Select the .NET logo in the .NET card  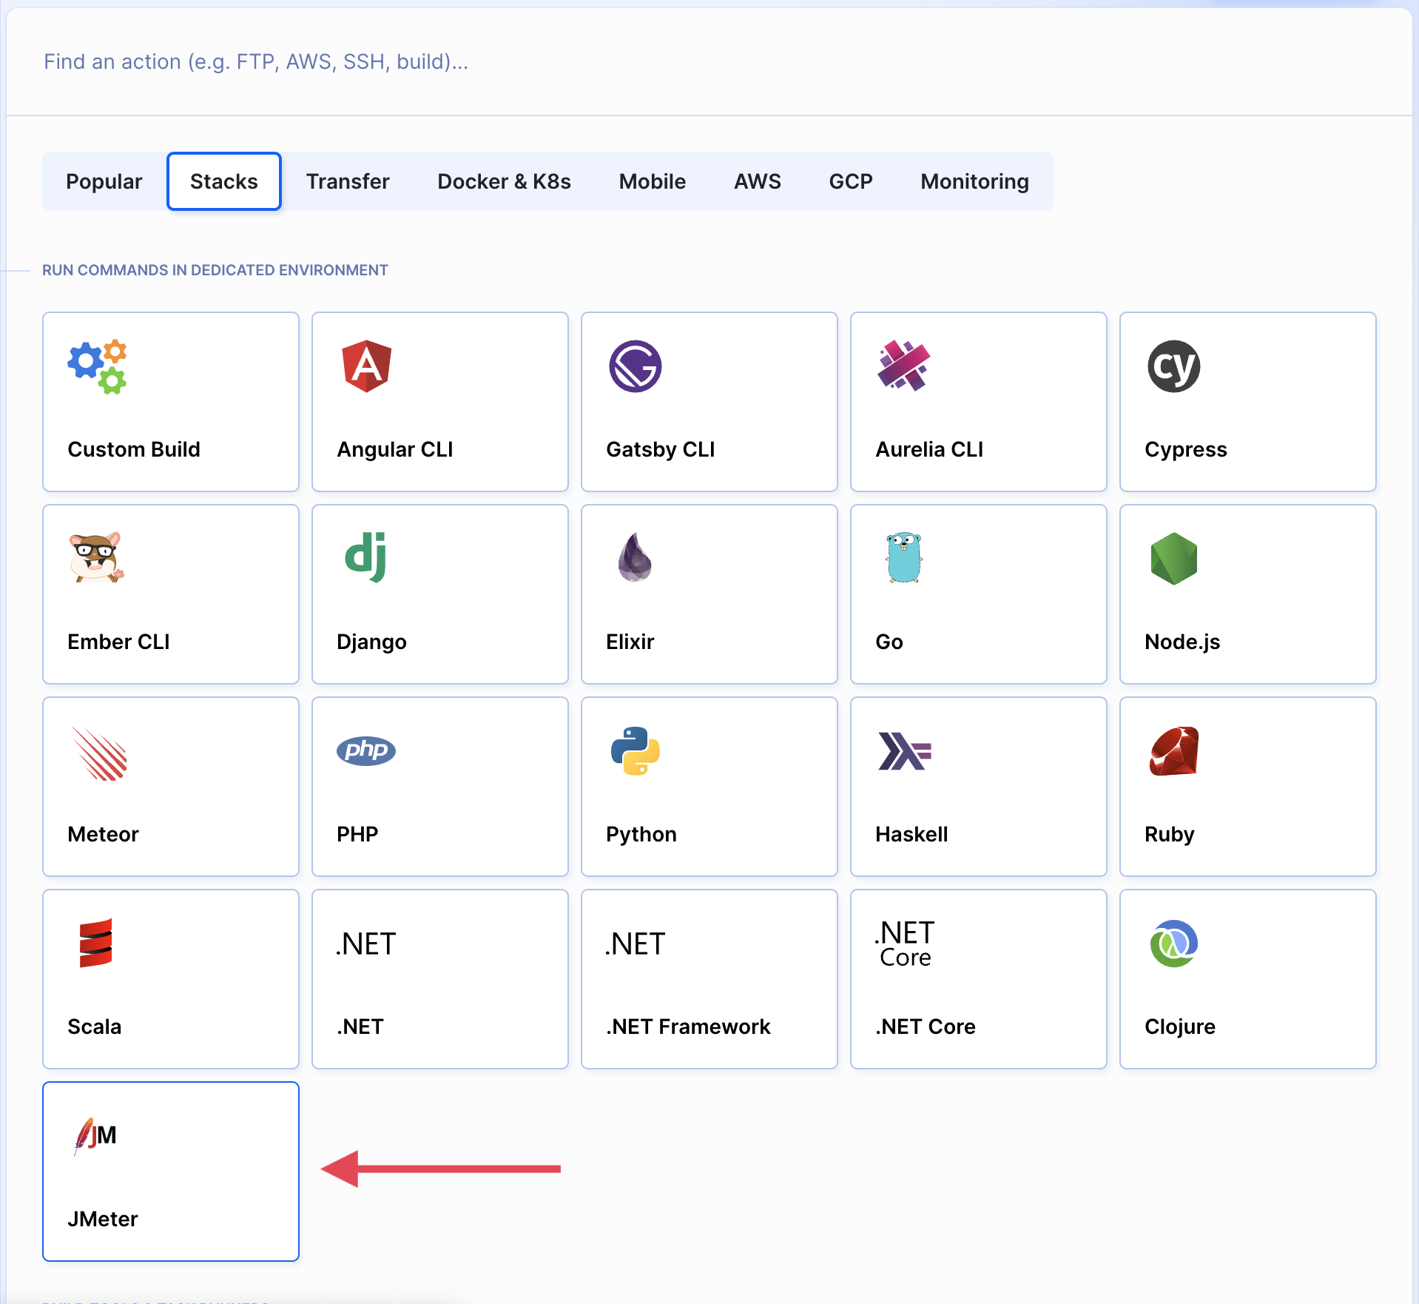(x=366, y=944)
